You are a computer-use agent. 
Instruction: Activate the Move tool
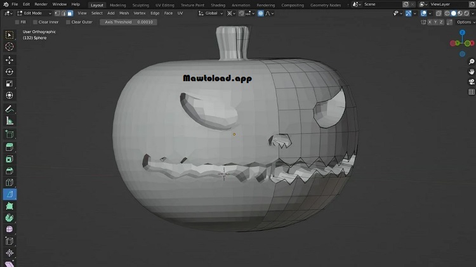pos(10,60)
